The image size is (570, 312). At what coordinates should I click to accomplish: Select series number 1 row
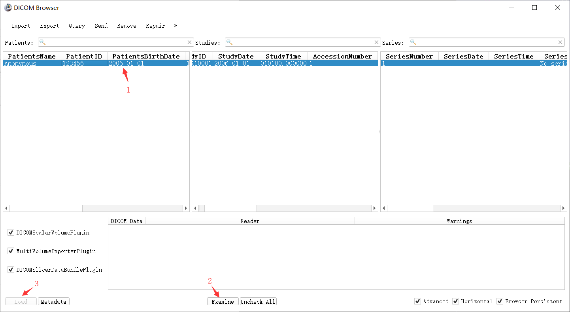coord(474,63)
